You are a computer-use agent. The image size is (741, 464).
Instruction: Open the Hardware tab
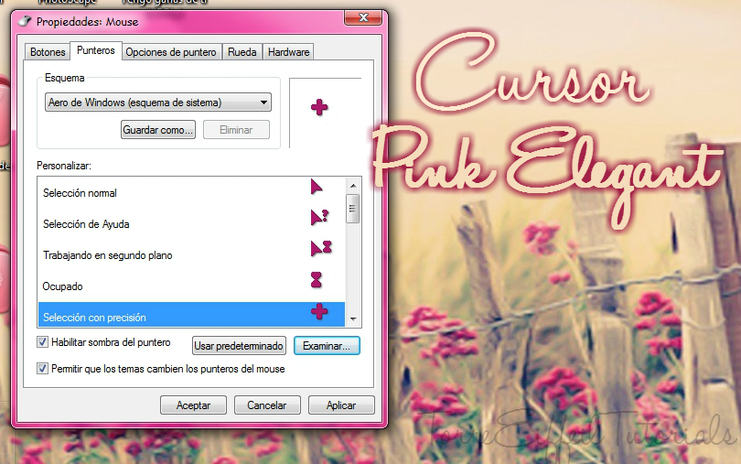click(289, 52)
